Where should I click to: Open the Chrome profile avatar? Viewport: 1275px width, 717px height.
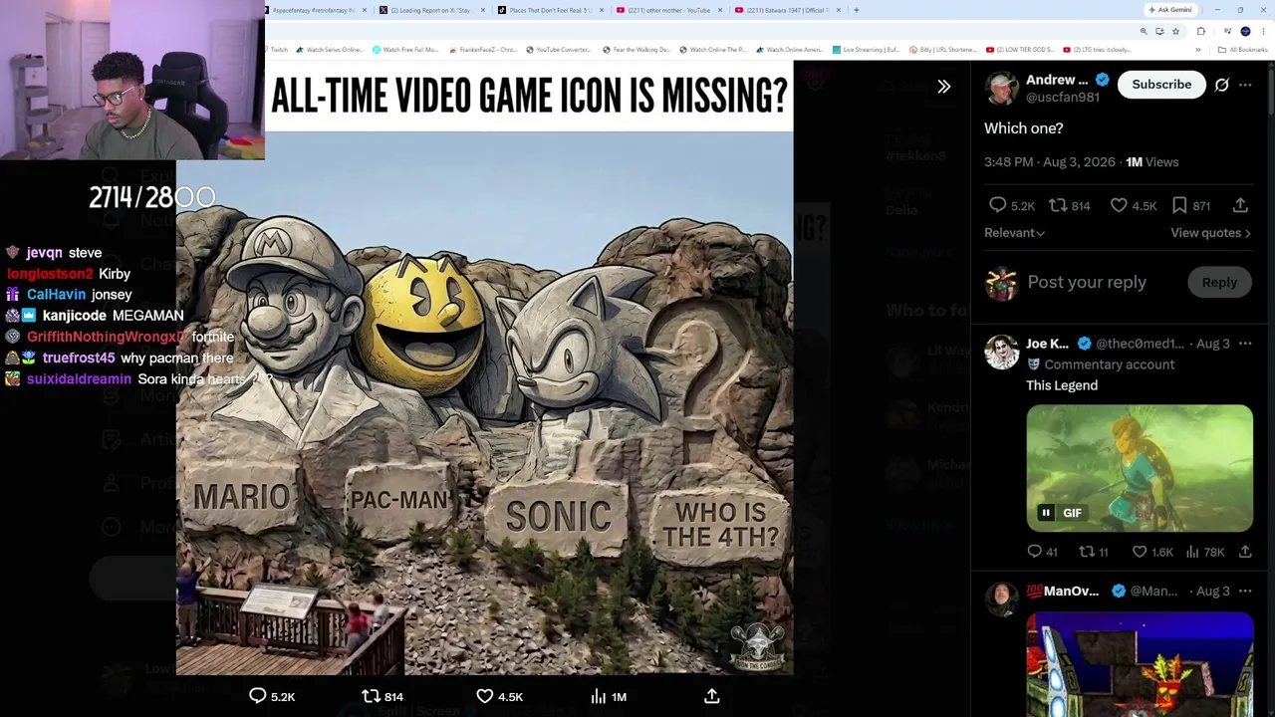[1245, 32]
